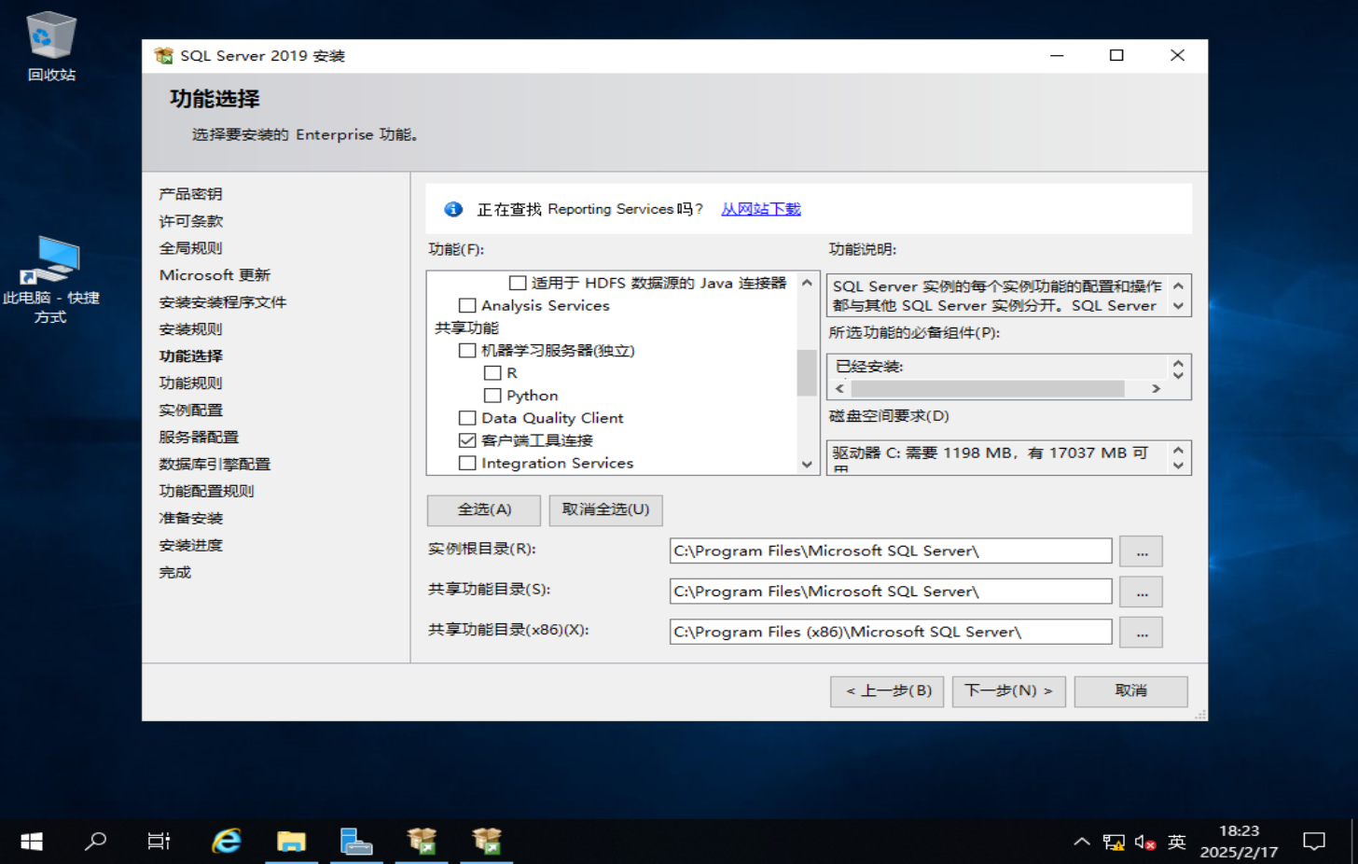
Task: Open the taskbar clock showing 18:23
Action: [1239, 842]
